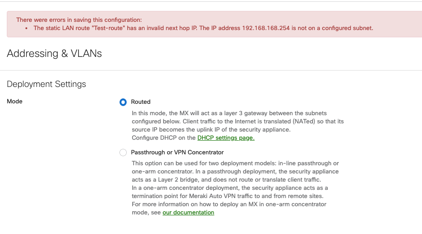Click the 'Mode' field label
422x234 pixels.
point(15,102)
